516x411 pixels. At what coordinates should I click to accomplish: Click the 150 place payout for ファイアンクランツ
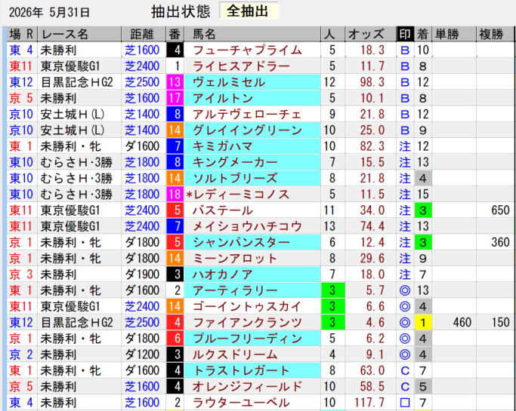tap(500, 323)
